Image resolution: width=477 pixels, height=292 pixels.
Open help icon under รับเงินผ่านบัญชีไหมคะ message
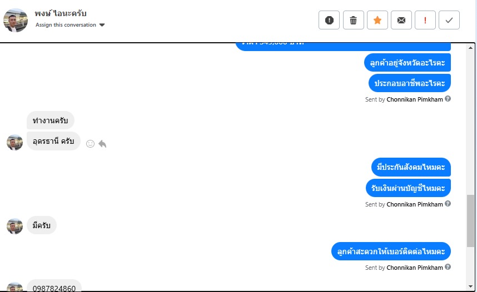point(448,204)
